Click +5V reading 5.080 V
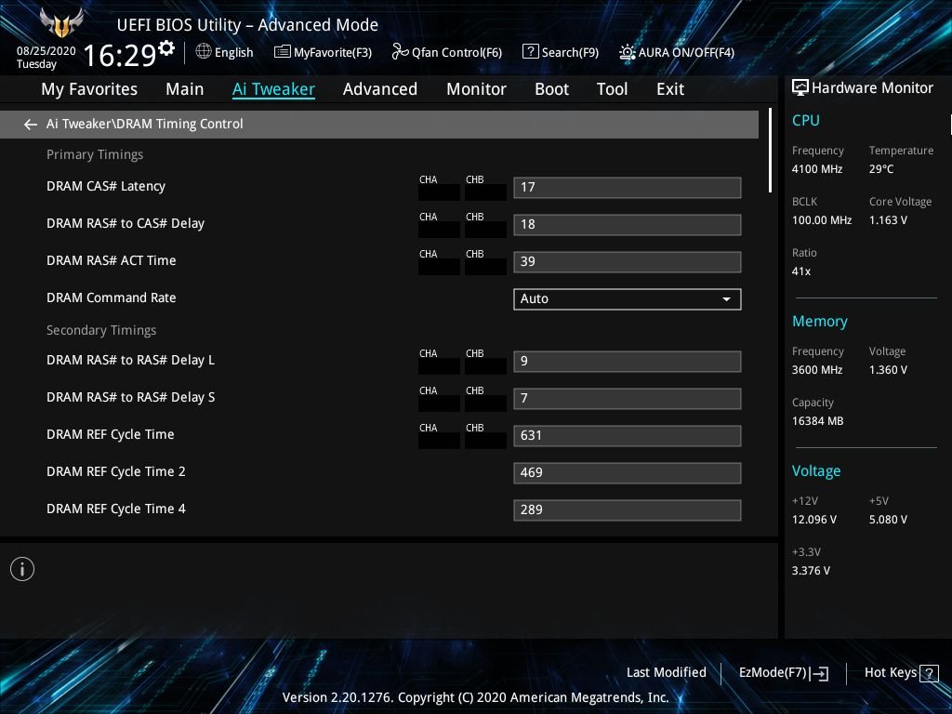This screenshot has width=952, height=714. click(x=888, y=520)
